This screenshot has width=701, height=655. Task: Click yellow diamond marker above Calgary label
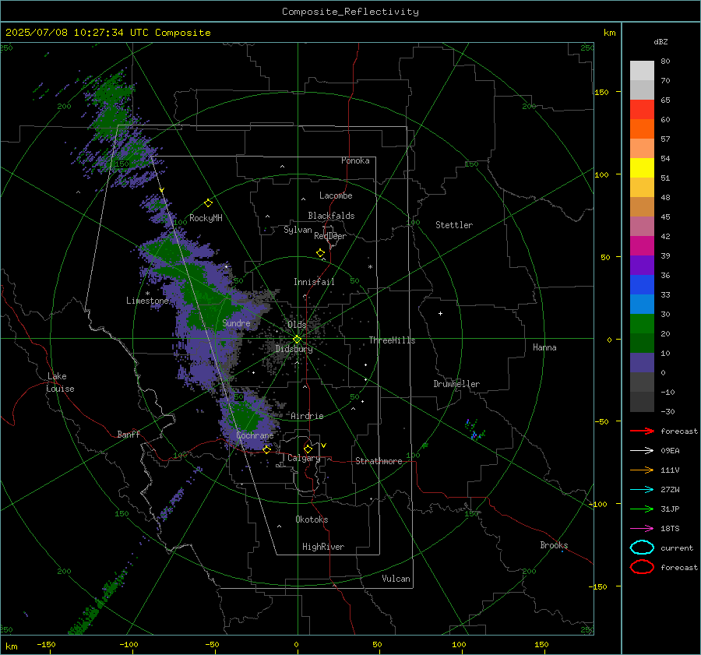click(308, 449)
